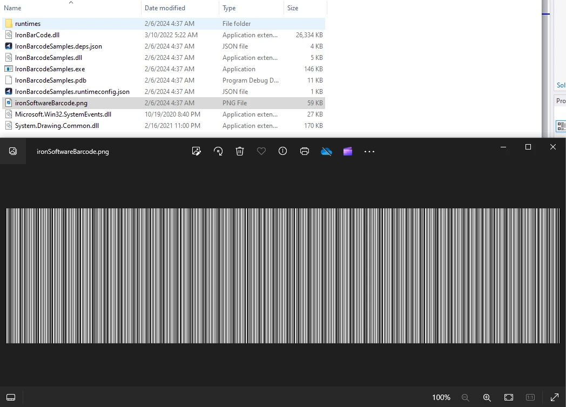This screenshot has height=407, width=566.
Task: Zoom out with the minus magnifier
Action: (465, 397)
